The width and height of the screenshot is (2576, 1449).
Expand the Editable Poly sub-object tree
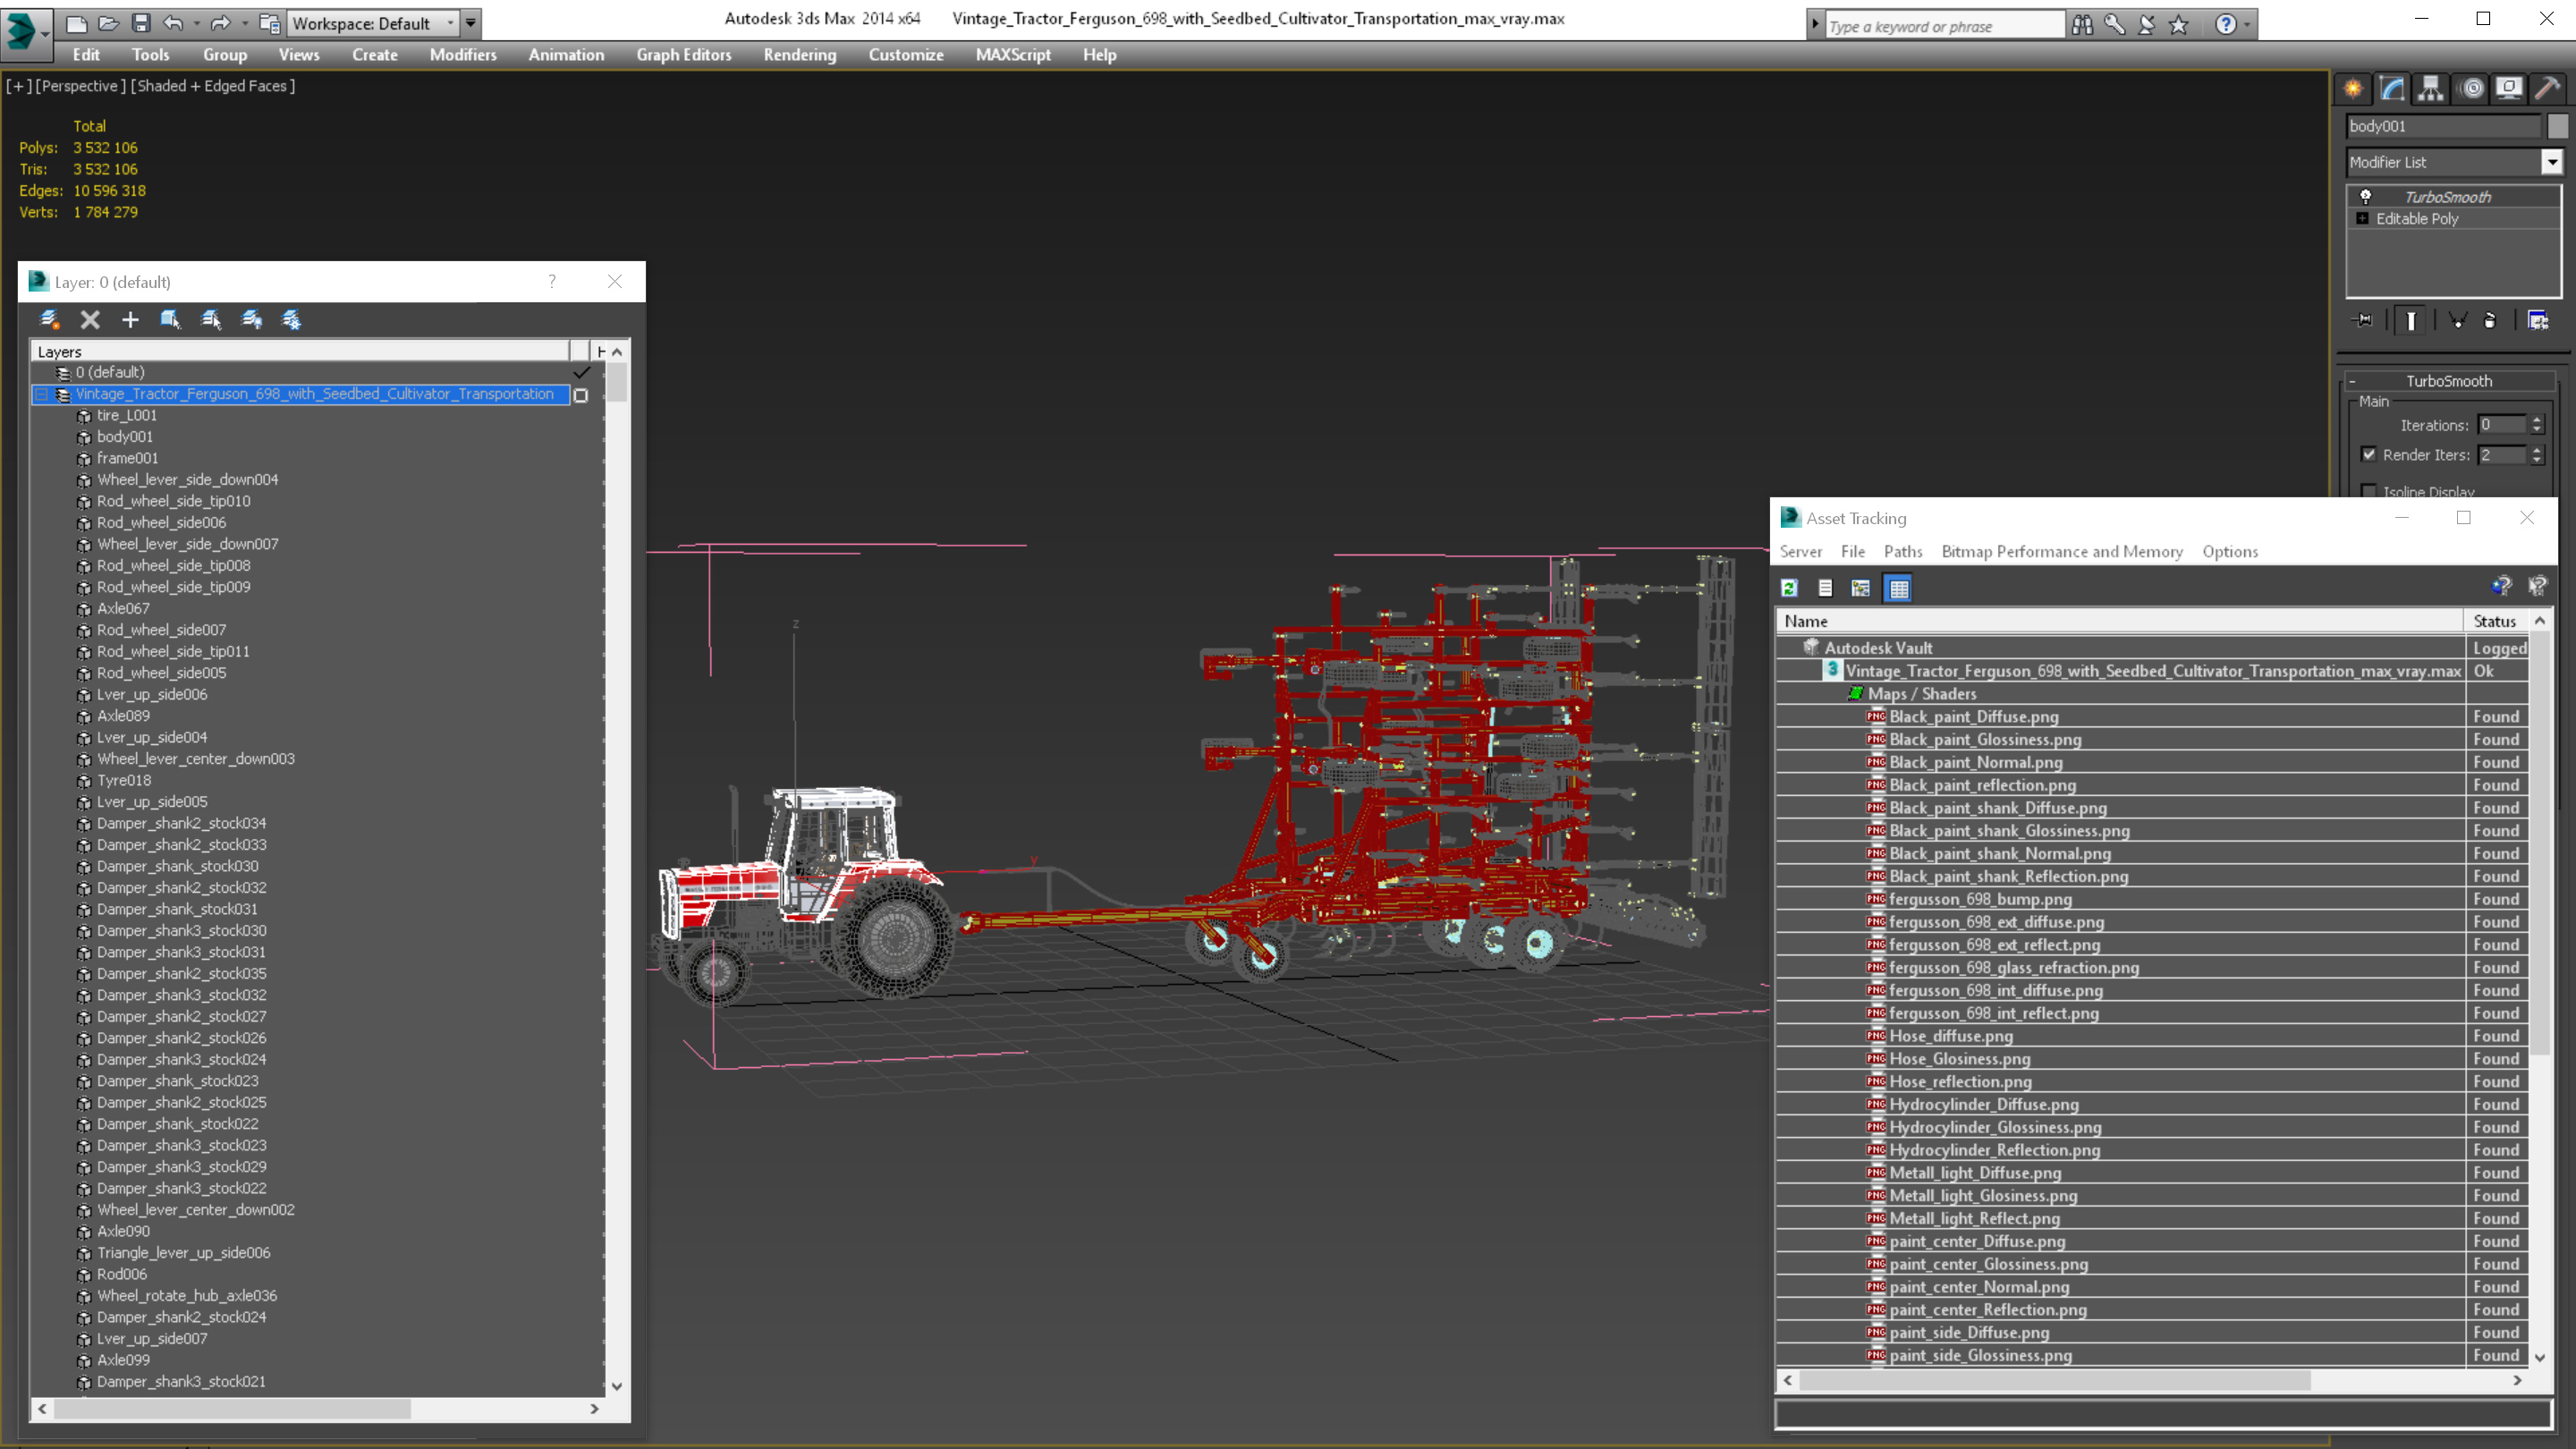pos(2363,218)
